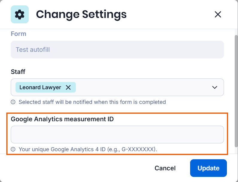Click the Google Analytics measurement ID label
Image resolution: width=238 pixels, height=182 pixels.
tap(62, 119)
